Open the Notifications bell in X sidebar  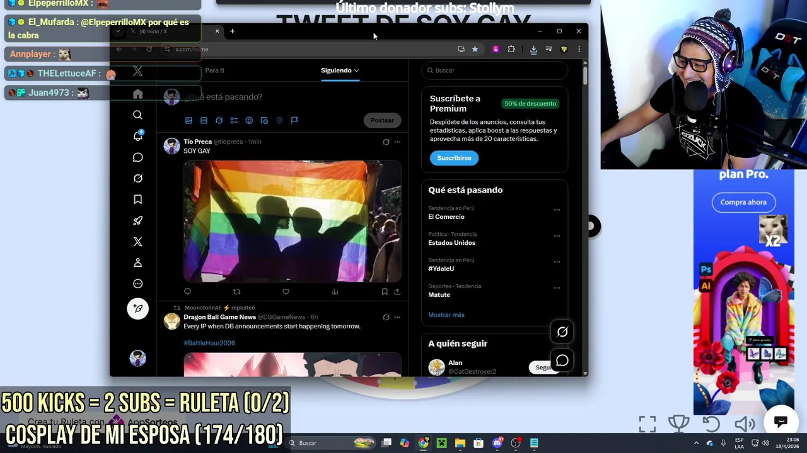point(137,136)
